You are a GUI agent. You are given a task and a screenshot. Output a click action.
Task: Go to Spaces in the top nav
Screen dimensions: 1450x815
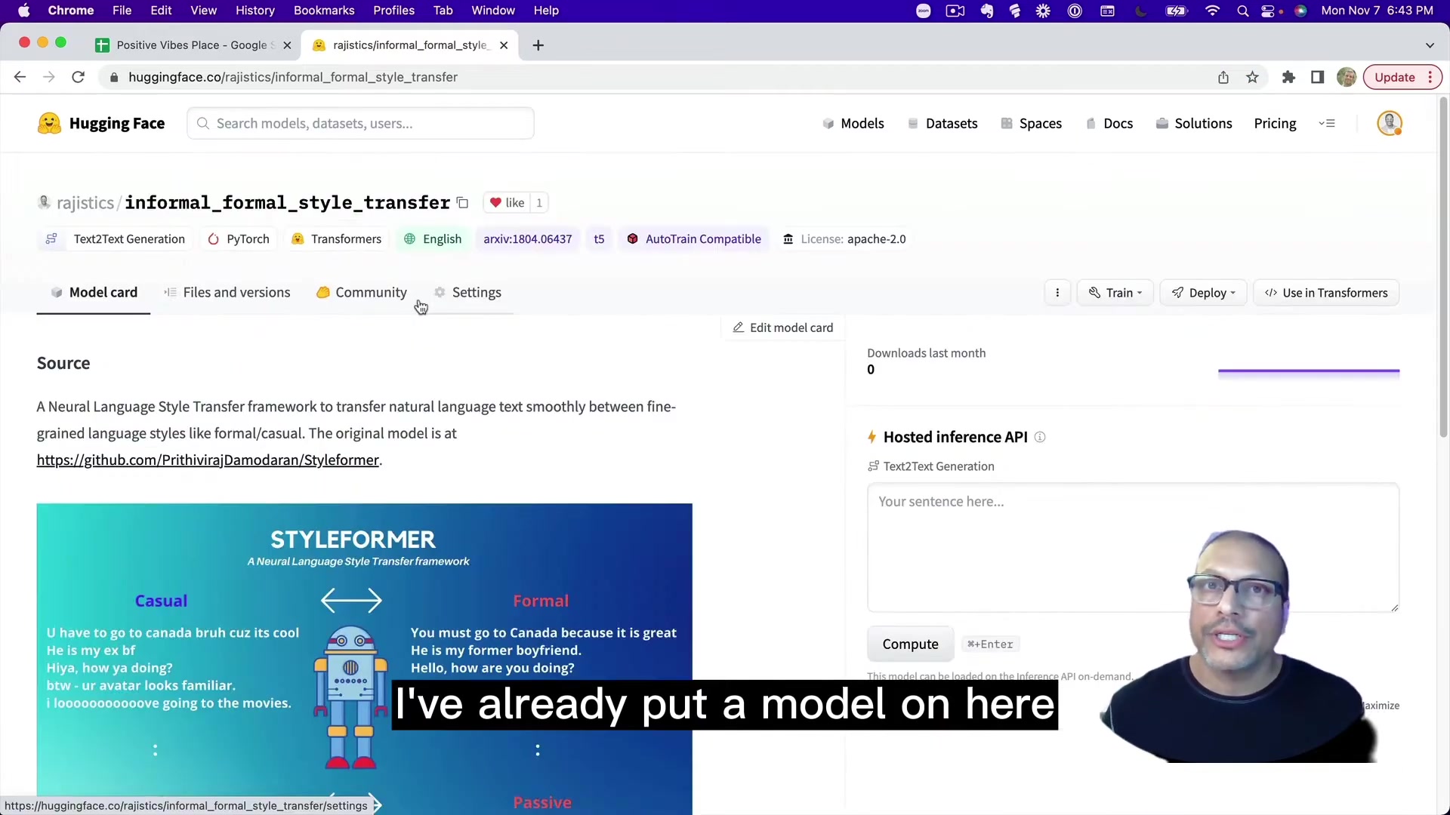[x=1032, y=124]
